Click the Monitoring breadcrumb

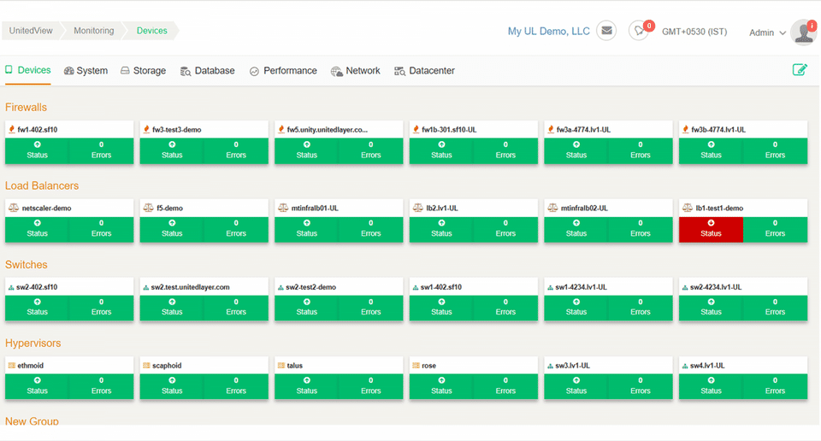pyautogui.click(x=94, y=31)
